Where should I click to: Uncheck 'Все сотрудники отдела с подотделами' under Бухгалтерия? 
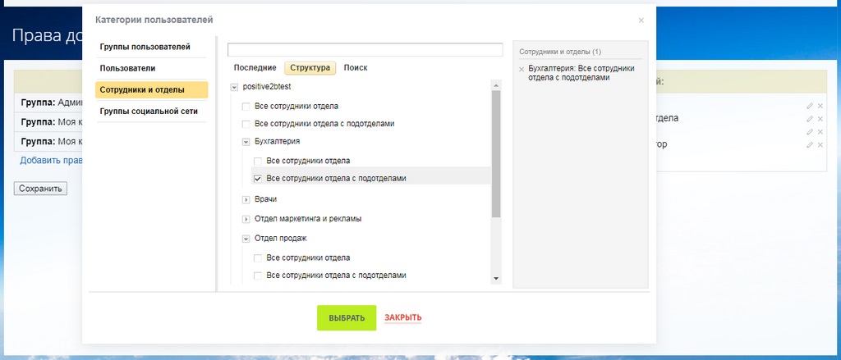[257, 179]
